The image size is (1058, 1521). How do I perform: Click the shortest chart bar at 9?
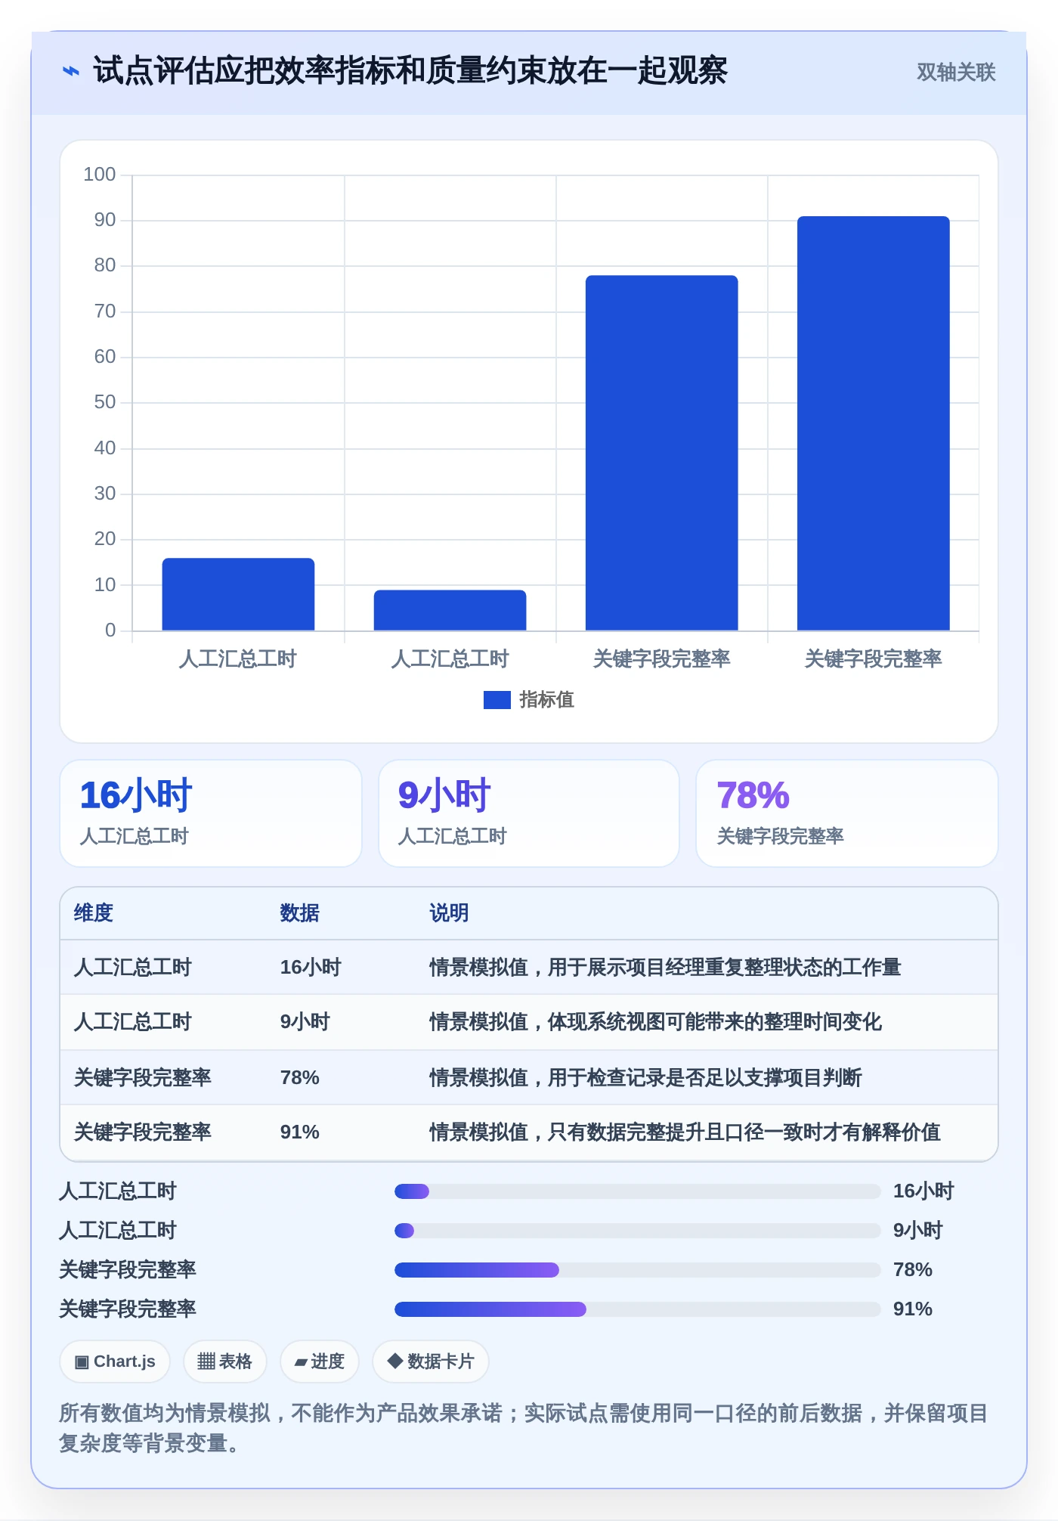point(450,610)
